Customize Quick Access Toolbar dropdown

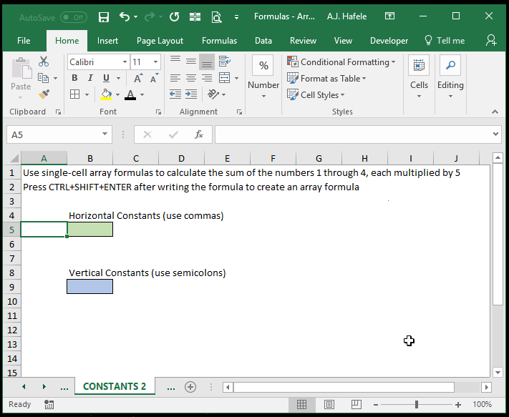(237, 17)
